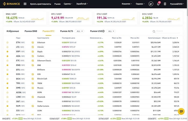Remove XRP/BTC from favorites star
Screen dimensions: 188x121
(8, 52)
